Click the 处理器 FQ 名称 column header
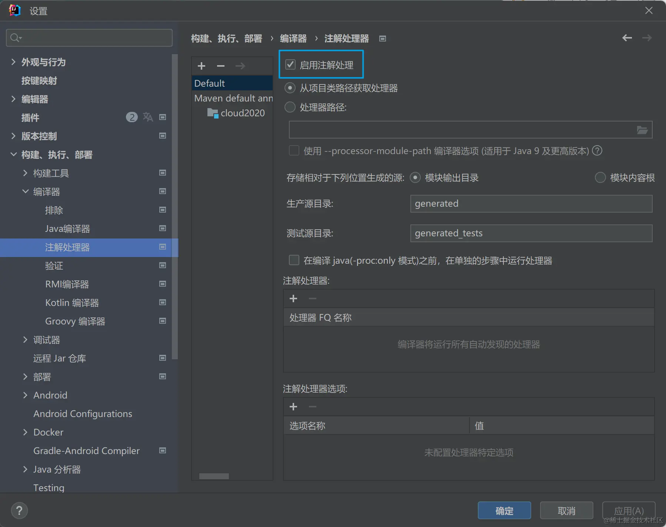666x527 pixels. click(469, 317)
